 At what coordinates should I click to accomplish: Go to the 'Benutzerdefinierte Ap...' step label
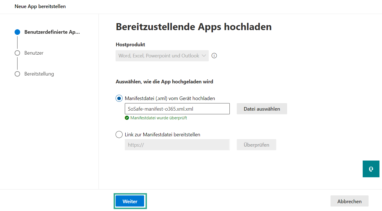point(52,32)
